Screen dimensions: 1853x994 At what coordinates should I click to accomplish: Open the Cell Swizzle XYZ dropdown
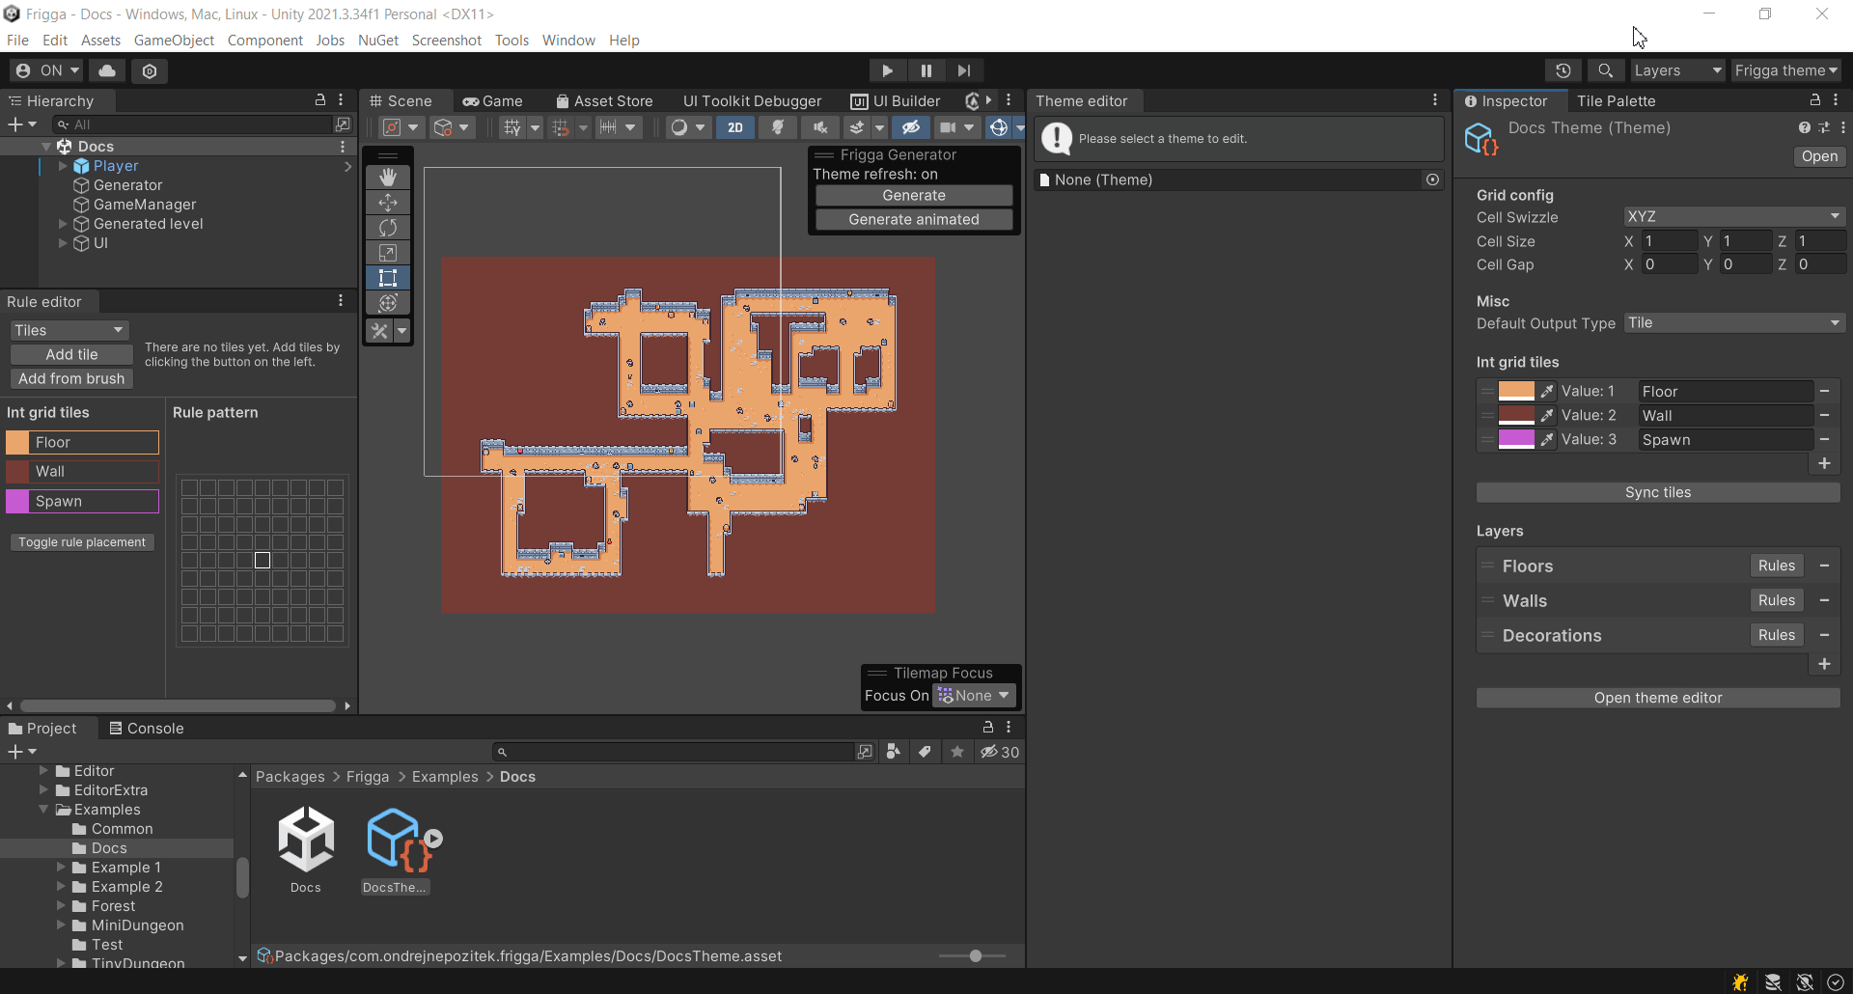point(1733,216)
